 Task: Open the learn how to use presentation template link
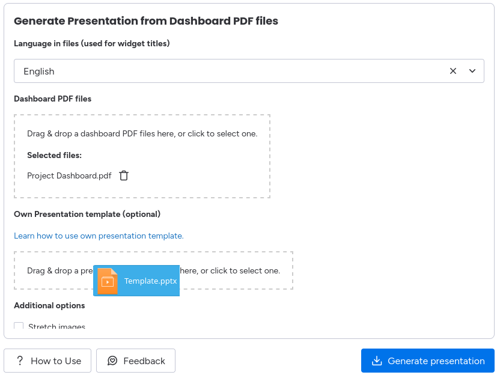(99, 236)
